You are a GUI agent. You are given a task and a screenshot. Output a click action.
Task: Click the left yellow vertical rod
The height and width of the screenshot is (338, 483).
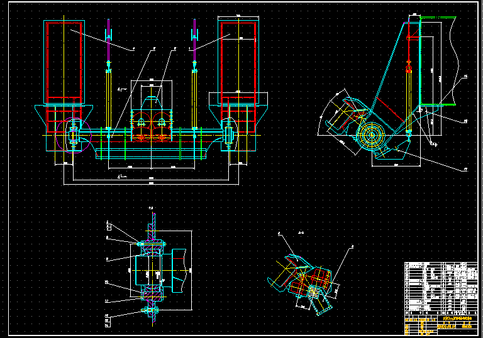click(109, 101)
